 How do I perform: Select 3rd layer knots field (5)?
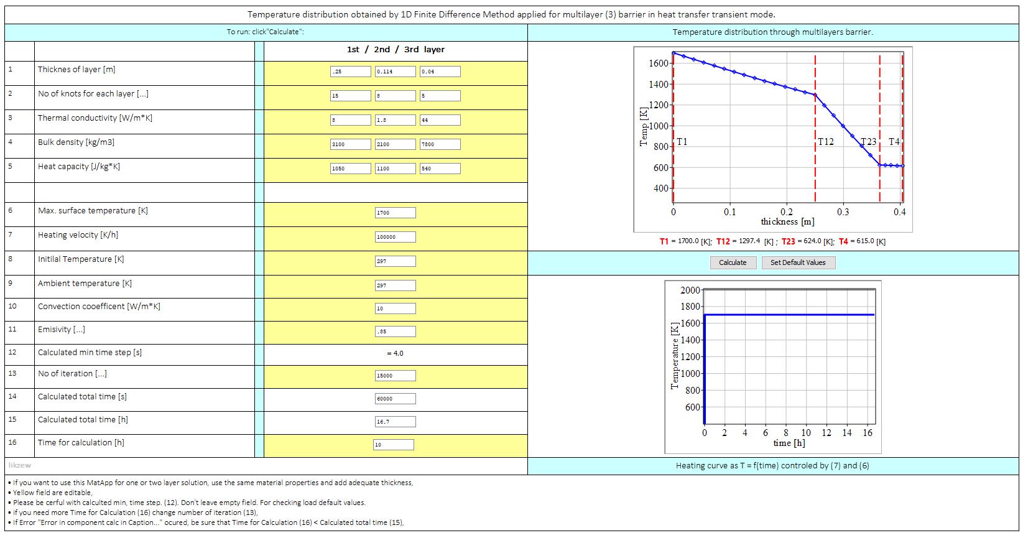[440, 96]
